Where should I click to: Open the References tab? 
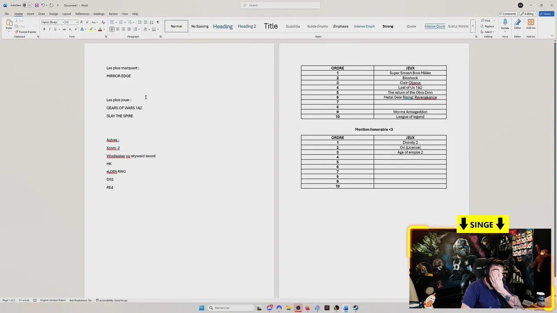(x=82, y=14)
